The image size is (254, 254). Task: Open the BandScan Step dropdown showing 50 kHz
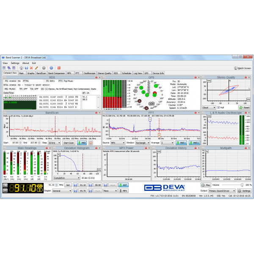54,143
